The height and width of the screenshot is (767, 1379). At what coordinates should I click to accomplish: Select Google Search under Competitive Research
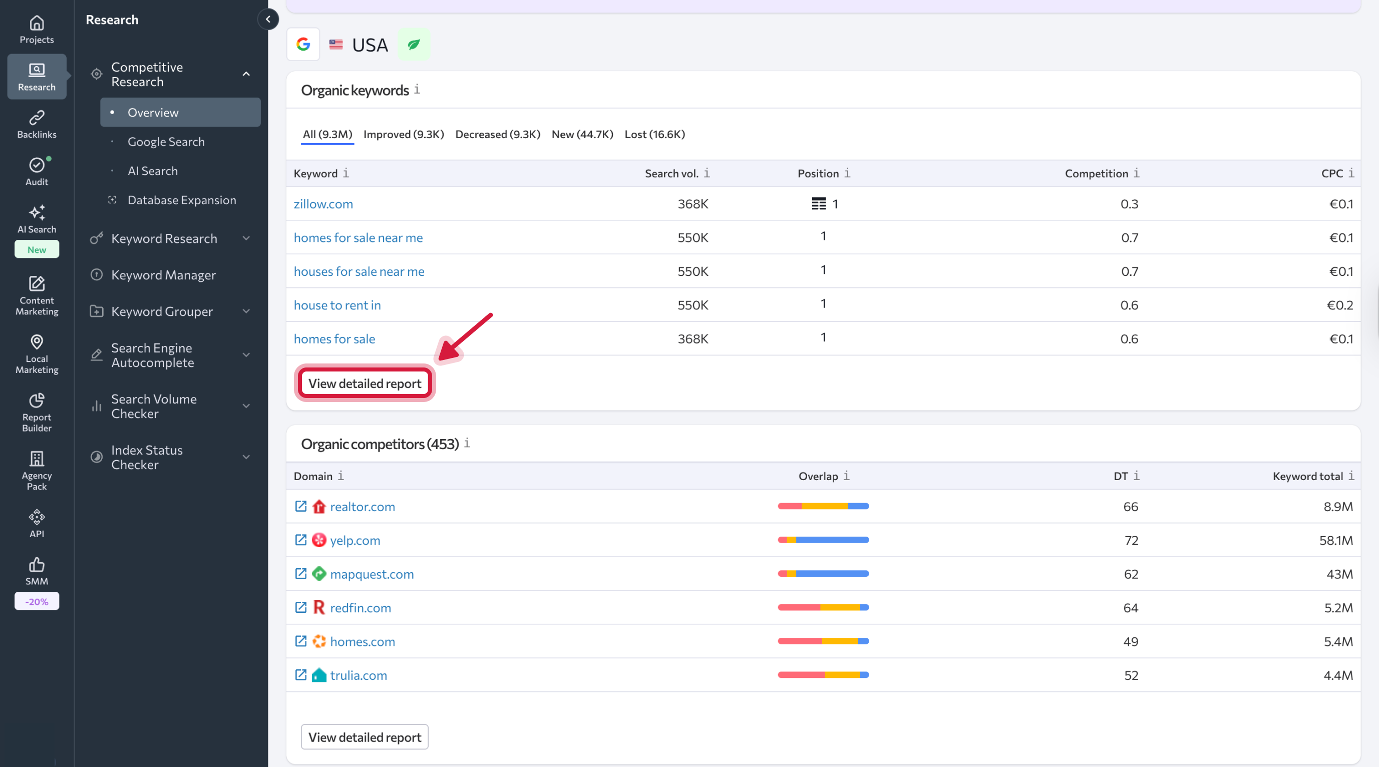[x=166, y=141]
